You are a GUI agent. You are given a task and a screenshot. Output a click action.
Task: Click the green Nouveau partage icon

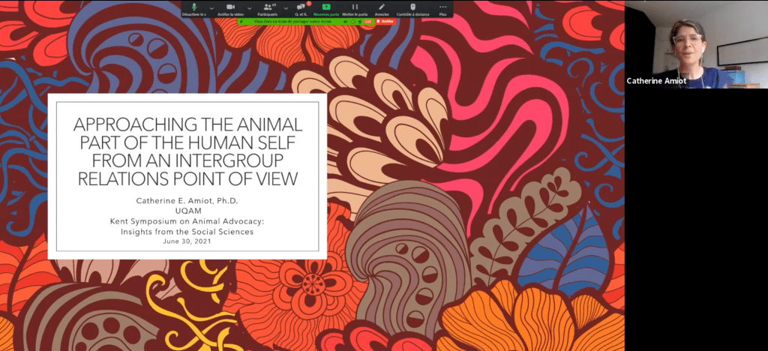tap(325, 7)
